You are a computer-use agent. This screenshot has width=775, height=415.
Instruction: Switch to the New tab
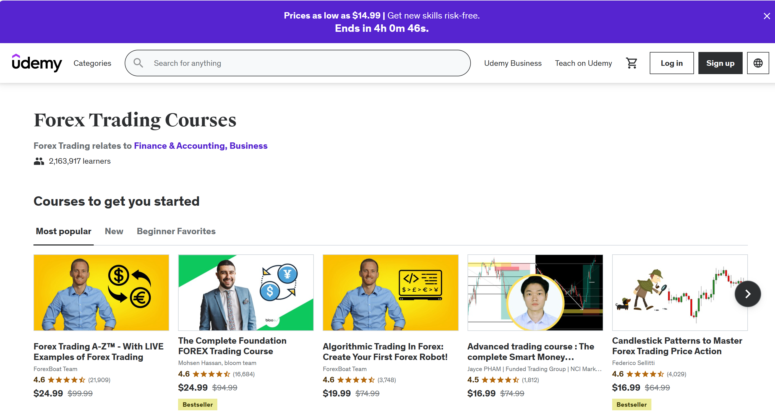(114, 231)
